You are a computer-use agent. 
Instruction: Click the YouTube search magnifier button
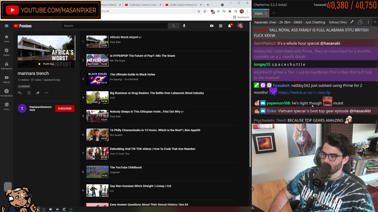click(174, 26)
